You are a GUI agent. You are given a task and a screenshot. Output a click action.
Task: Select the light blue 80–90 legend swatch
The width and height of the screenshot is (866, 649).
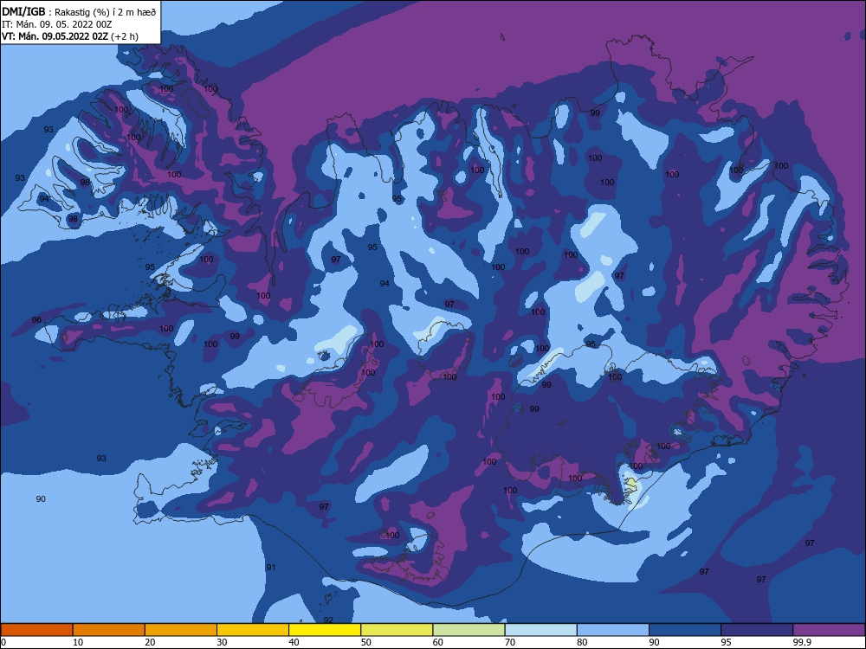point(613,630)
